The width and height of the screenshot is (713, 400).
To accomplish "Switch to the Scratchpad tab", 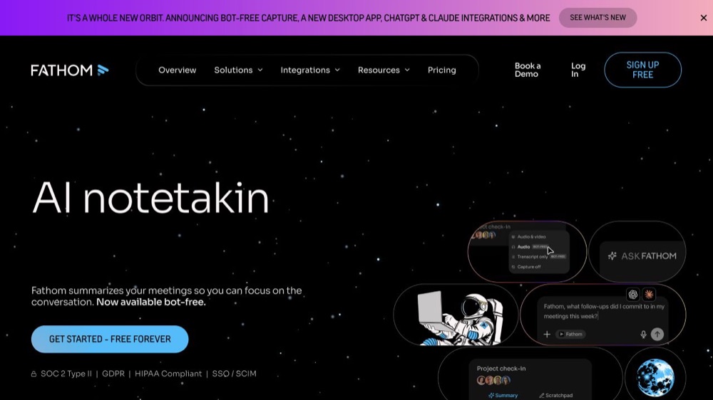I will [555, 396].
